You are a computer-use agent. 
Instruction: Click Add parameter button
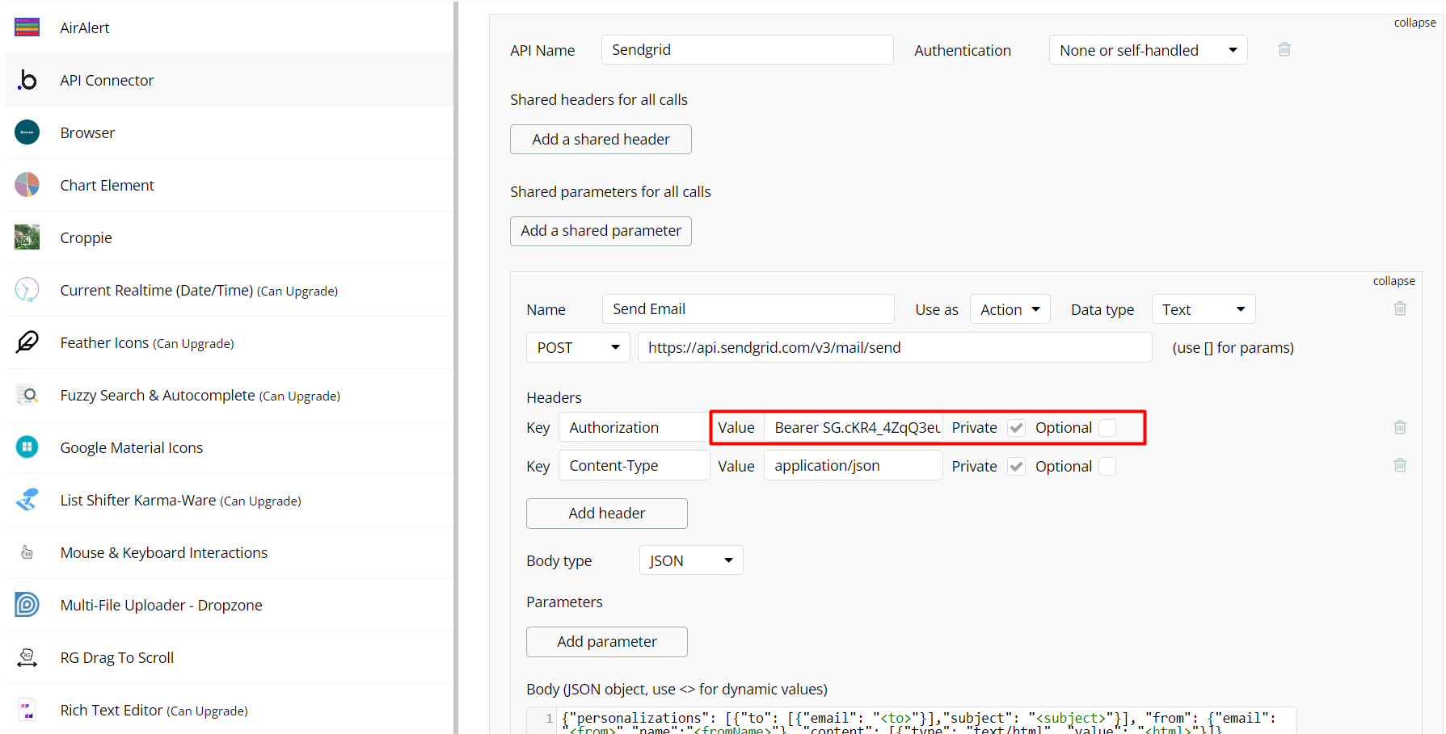(x=607, y=642)
